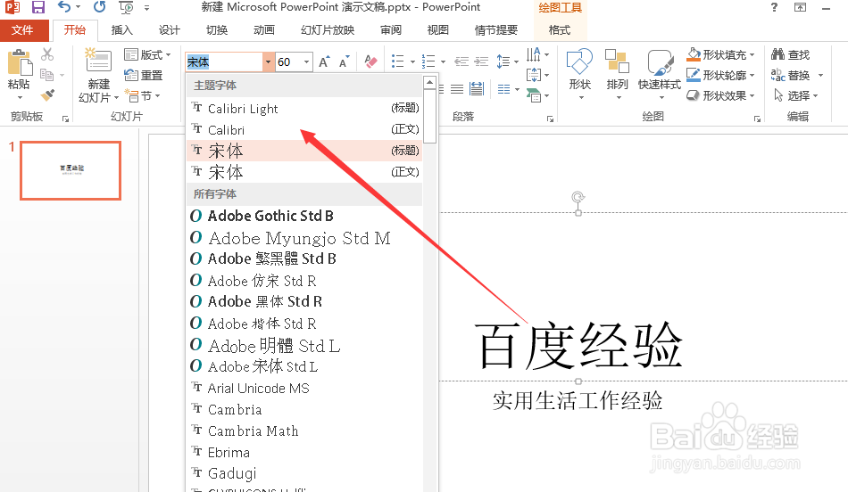
Task: Choose Cambria Math font
Action: 303,430
